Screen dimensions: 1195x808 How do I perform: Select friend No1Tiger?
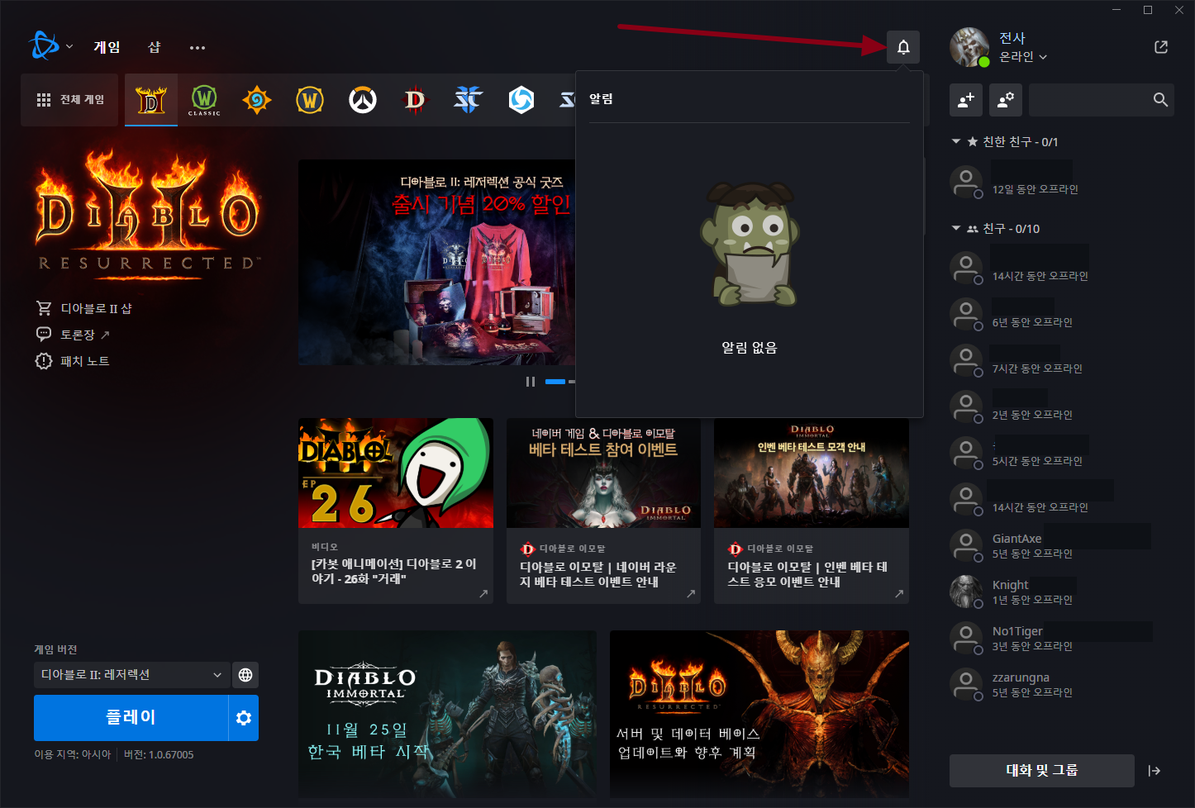click(1062, 639)
